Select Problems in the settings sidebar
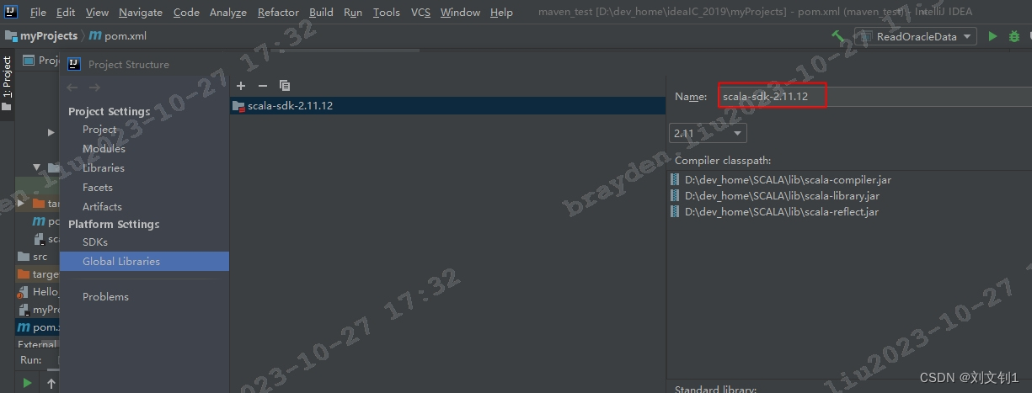 pyautogui.click(x=105, y=297)
